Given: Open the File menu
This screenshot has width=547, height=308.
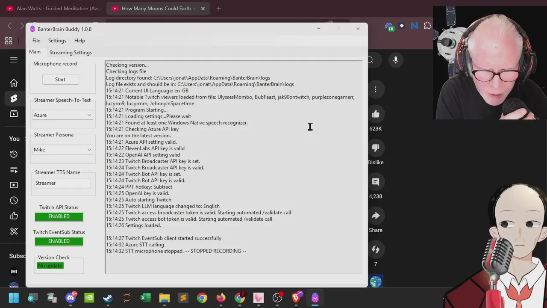Looking at the screenshot, I should click(x=36, y=41).
